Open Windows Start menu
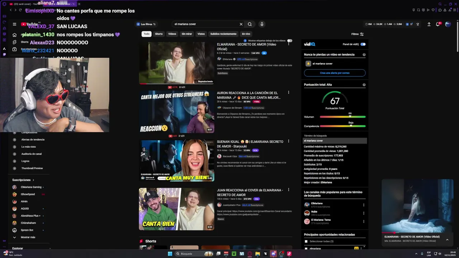459x258 pixels. (170, 254)
